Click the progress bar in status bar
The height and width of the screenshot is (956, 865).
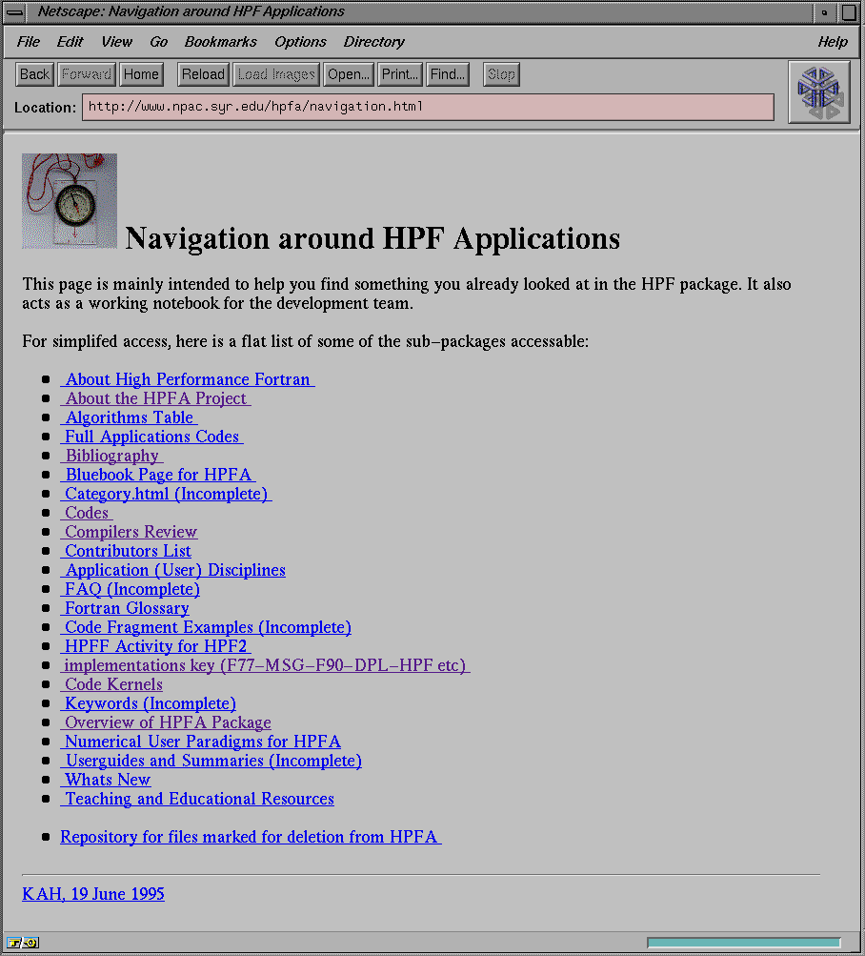click(744, 943)
